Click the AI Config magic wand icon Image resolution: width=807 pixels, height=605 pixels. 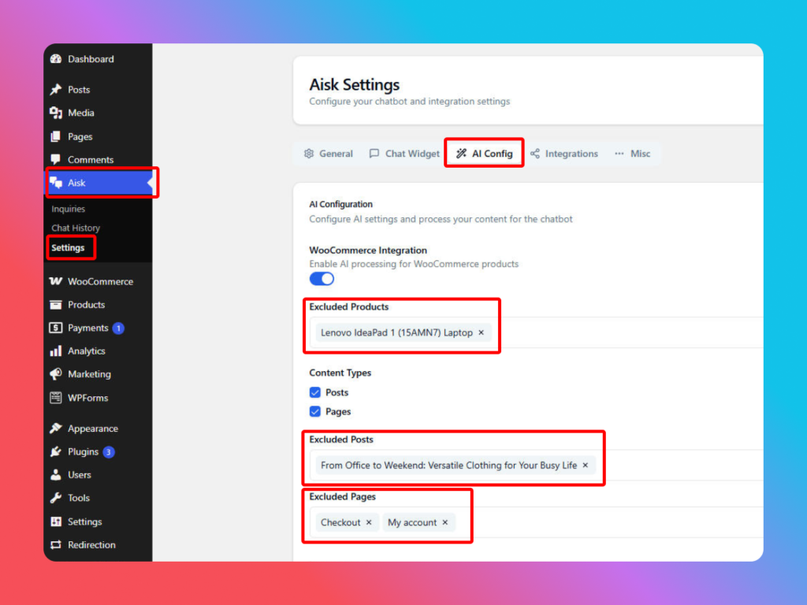[x=461, y=154]
